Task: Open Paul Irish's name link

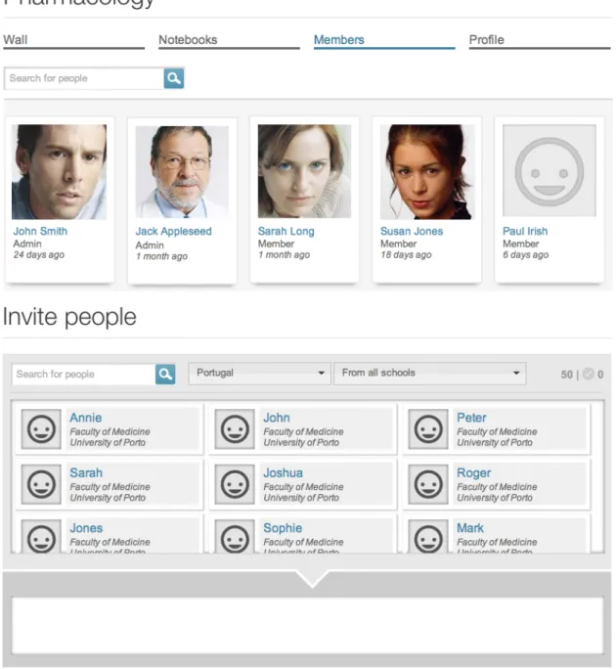Action: coord(525,231)
